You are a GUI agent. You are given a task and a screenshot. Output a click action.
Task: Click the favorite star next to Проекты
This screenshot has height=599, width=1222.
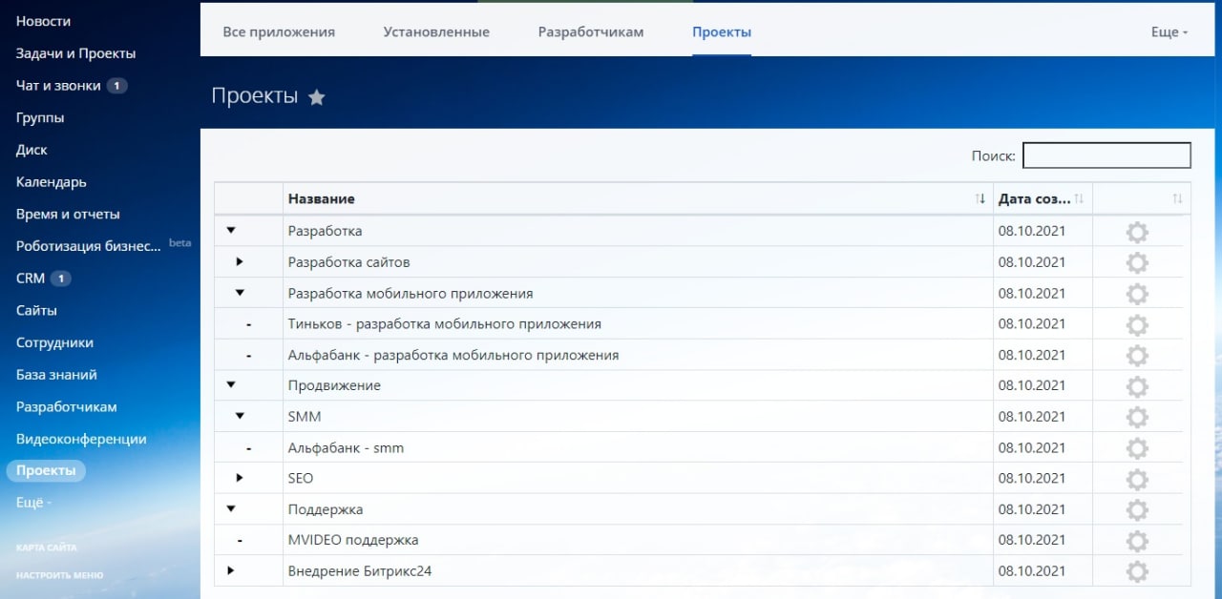tap(317, 97)
